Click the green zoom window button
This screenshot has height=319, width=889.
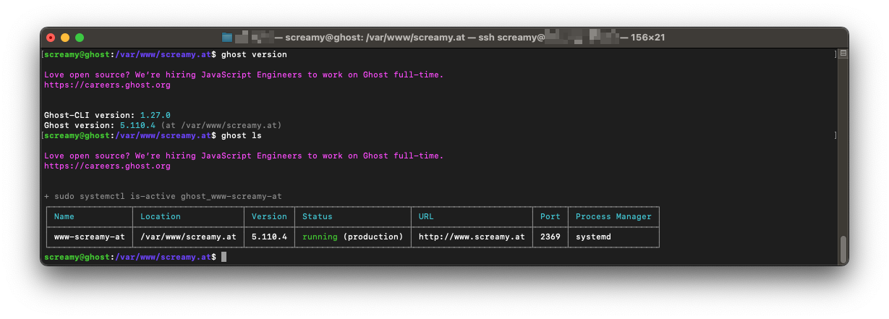coord(80,38)
